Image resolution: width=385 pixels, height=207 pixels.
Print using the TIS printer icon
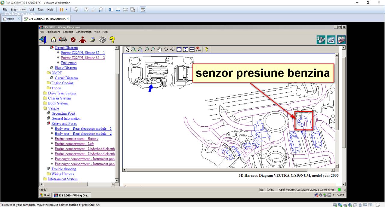[x=92, y=39]
